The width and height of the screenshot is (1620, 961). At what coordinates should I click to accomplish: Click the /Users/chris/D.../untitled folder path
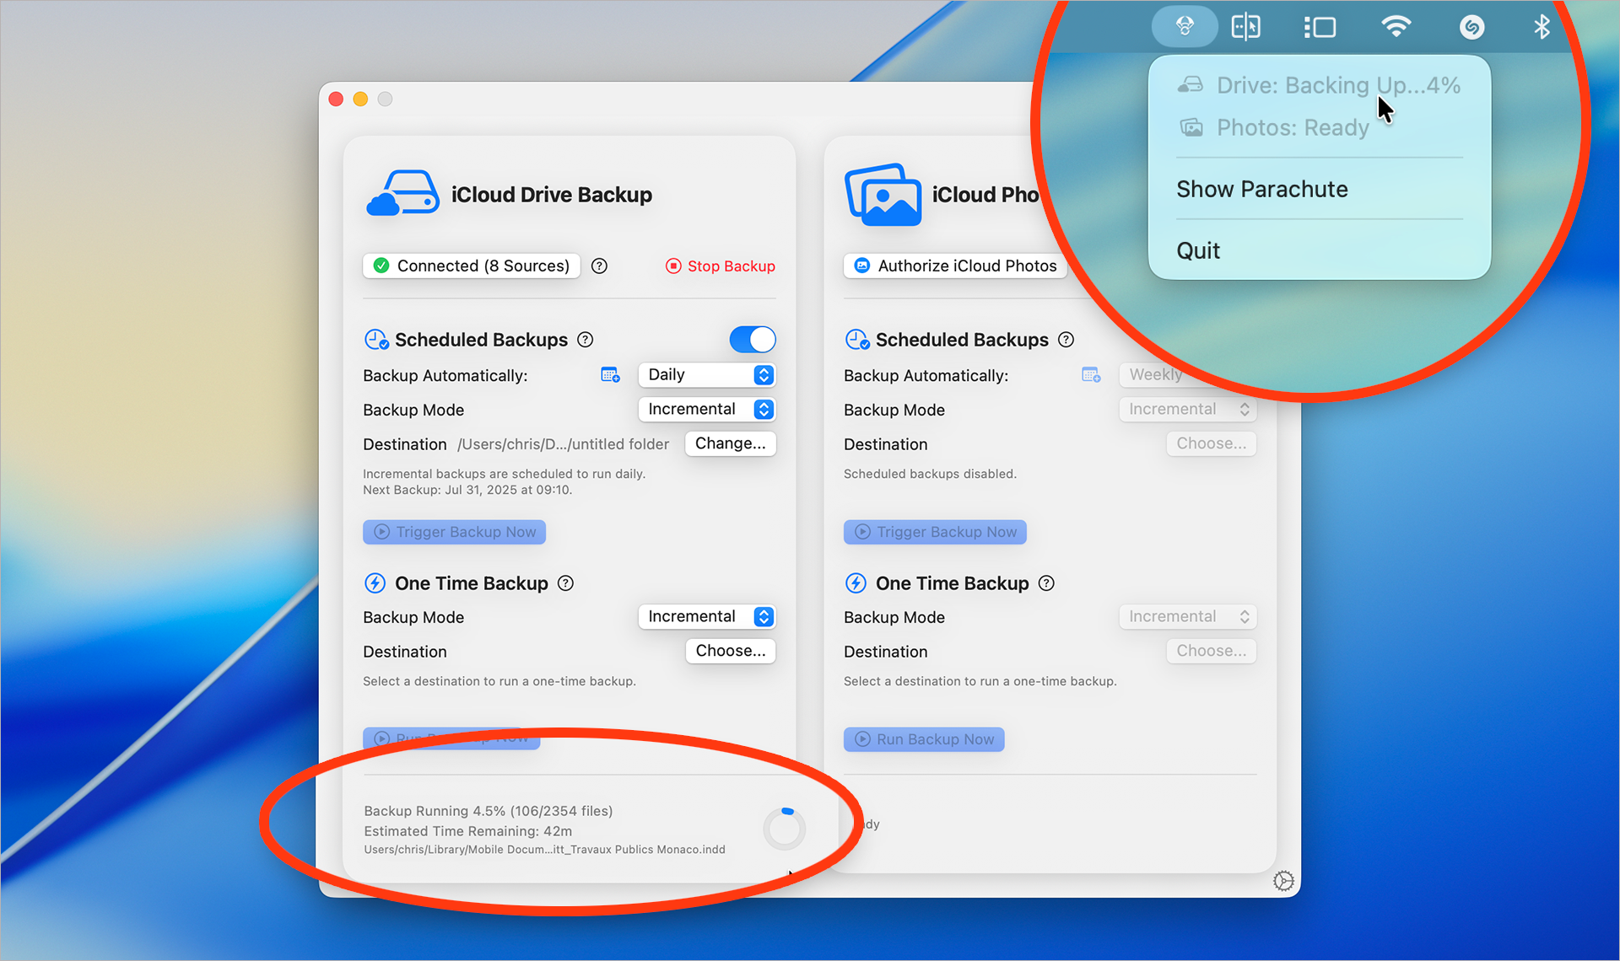click(564, 444)
